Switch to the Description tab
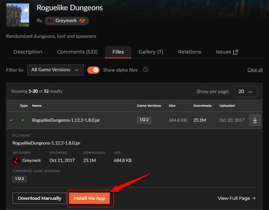Screen dimensions: 269x210 [28, 52]
